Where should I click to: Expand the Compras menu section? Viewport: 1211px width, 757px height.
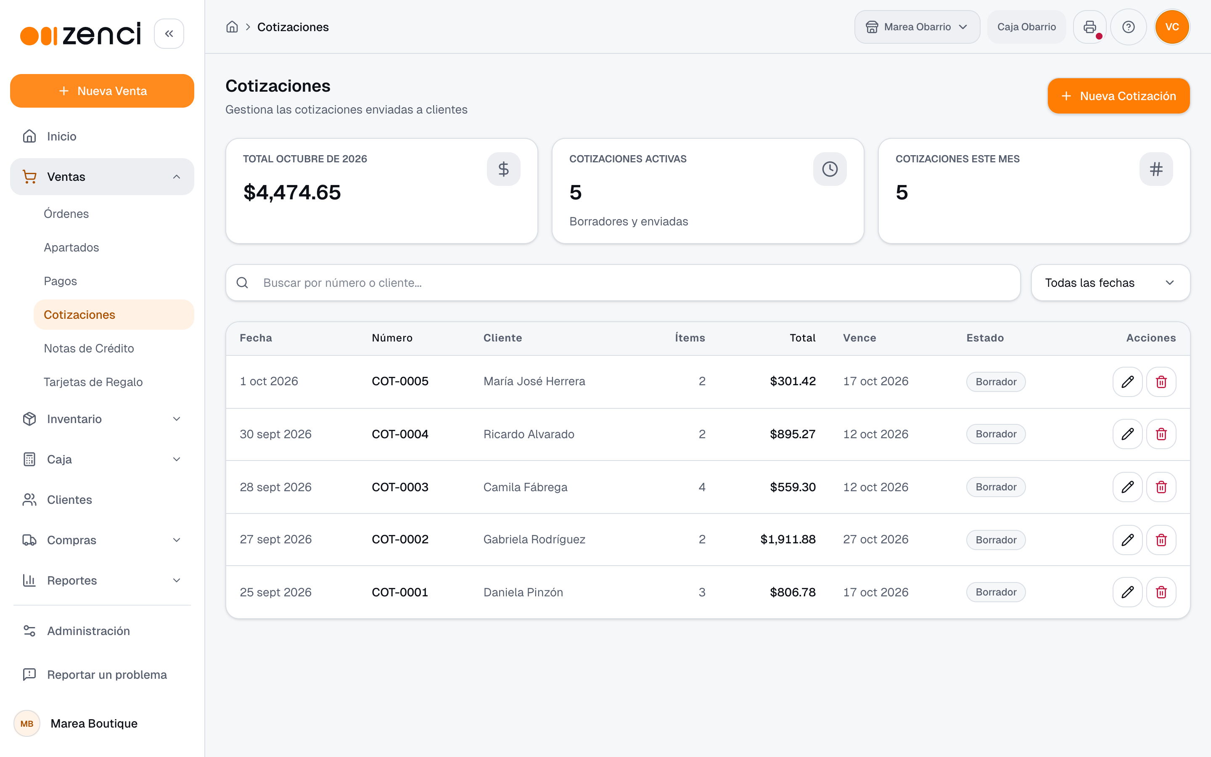point(102,540)
